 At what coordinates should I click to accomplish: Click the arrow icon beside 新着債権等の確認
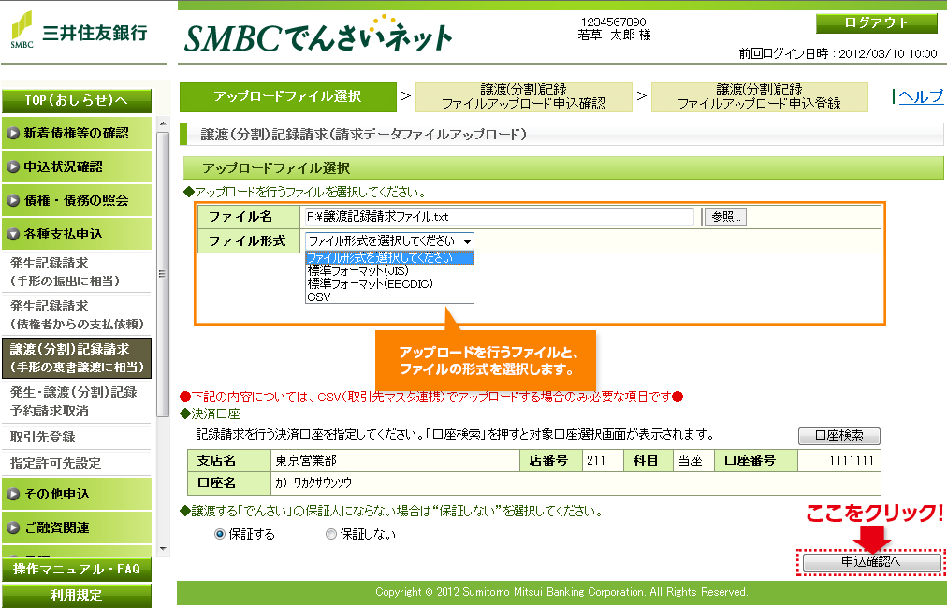(13, 134)
